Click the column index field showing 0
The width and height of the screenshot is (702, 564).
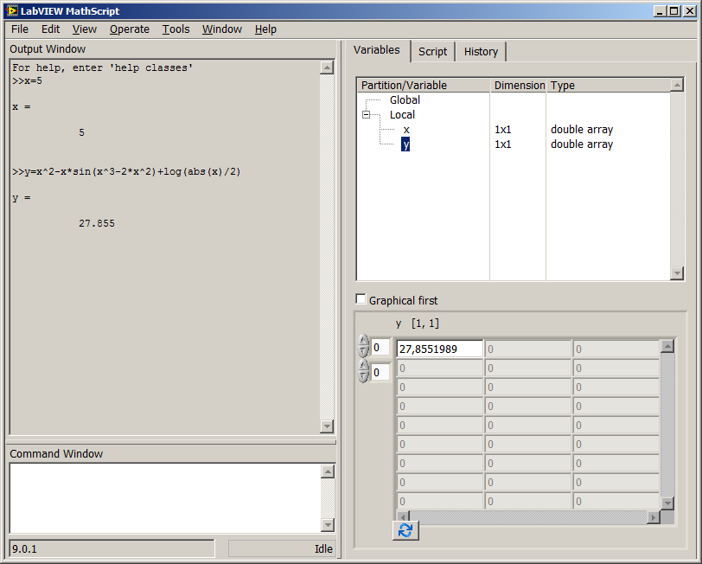[380, 372]
